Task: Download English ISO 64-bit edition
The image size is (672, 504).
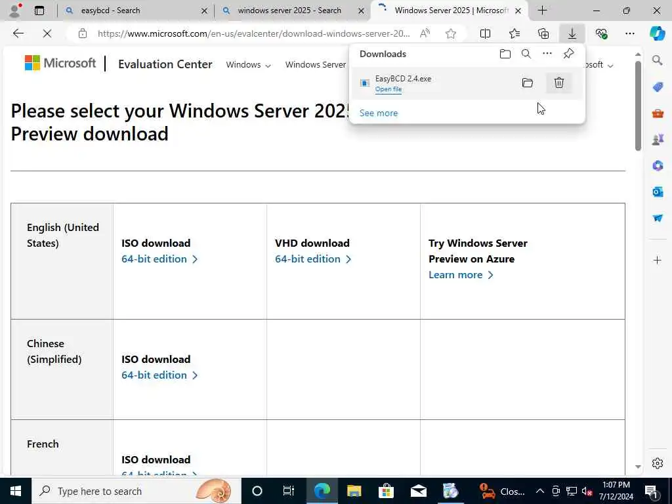Action: point(159,259)
